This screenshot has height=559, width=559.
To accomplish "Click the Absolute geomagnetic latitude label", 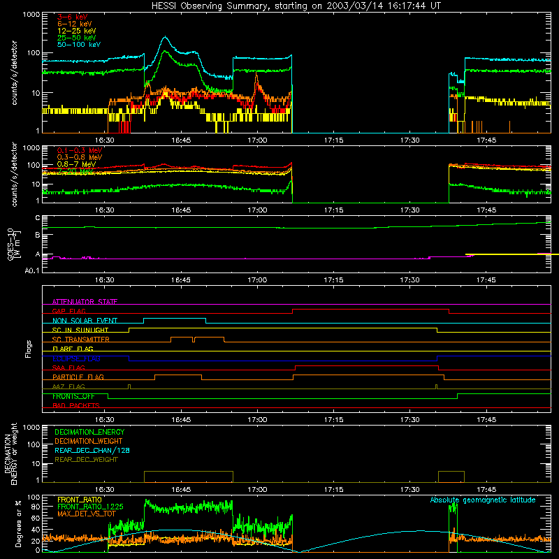I will (483, 500).
